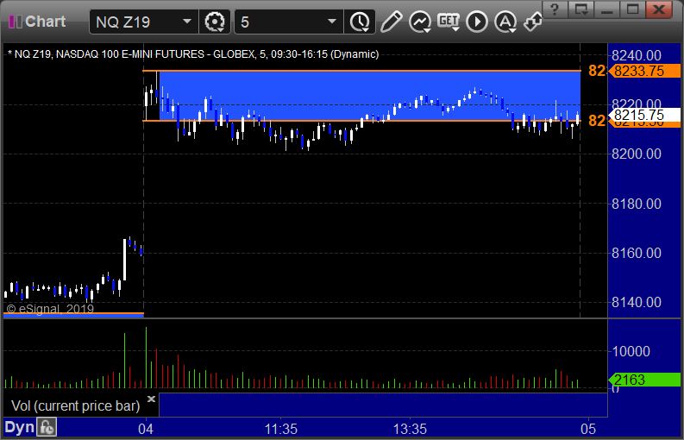Click the chart title NQ Z19 NASDAQ text
The width and height of the screenshot is (684, 440).
(194, 54)
